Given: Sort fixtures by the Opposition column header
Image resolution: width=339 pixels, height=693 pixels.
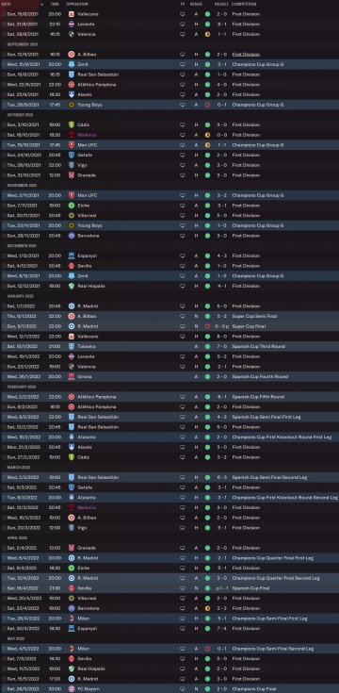Looking at the screenshot, I should click(x=77, y=4).
